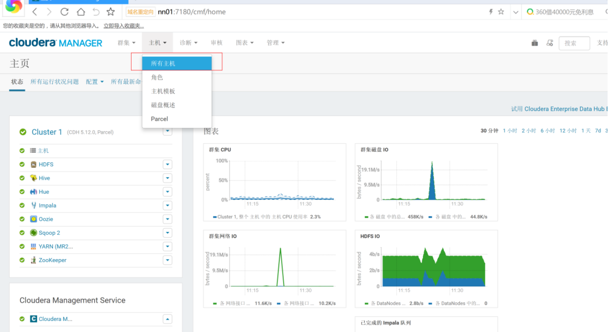Expand HDFS actions dropdown arrow
The width and height of the screenshot is (608, 332).
167,164
